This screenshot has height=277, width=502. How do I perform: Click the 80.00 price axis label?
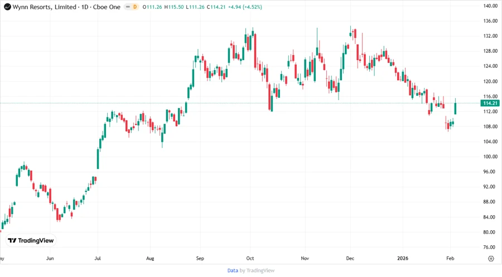click(x=490, y=233)
